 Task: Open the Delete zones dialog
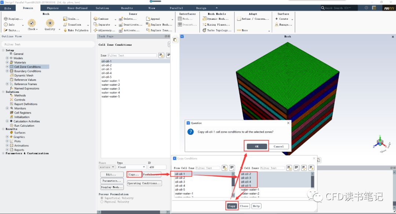point(128,19)
